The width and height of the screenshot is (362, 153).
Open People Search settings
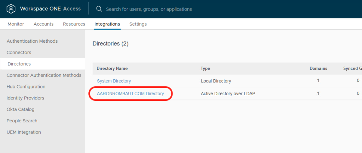pyautogui.click(x=22, y=121)
